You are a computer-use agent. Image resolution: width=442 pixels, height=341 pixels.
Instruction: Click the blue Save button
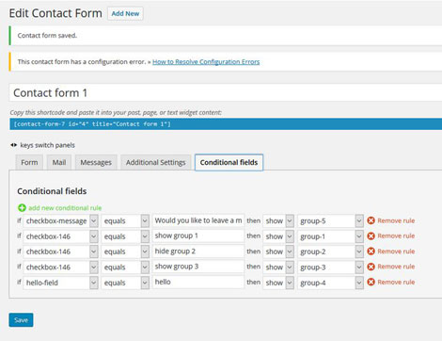click(x=21, y=320)
